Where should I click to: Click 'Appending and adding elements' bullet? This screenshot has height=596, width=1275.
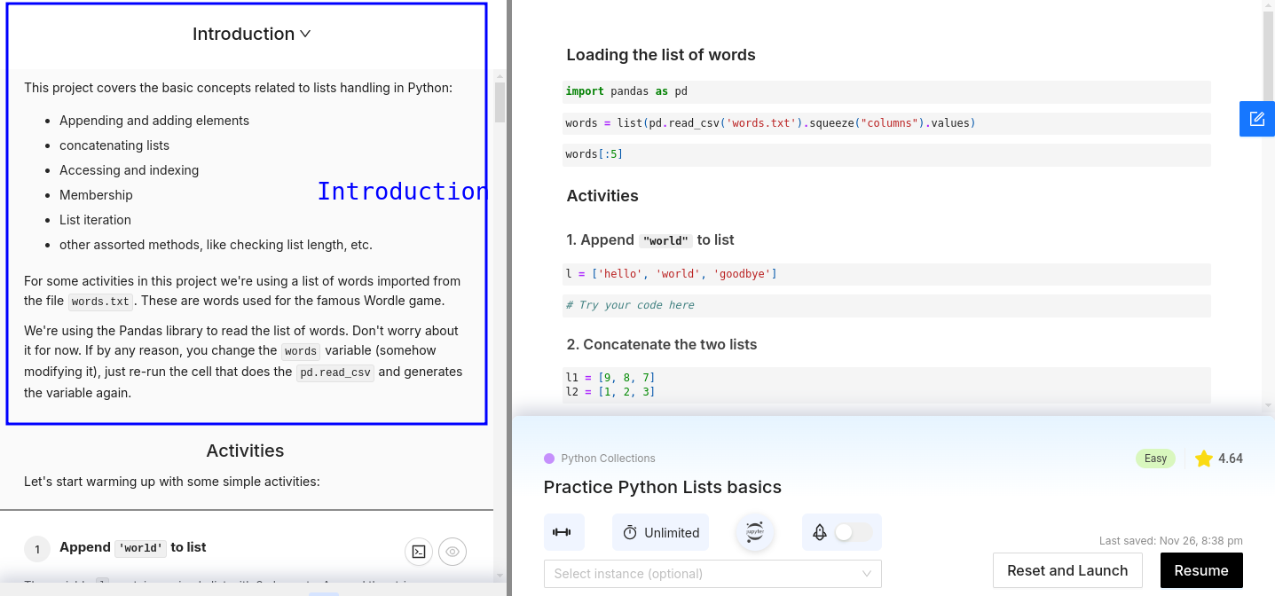[154, 121]
